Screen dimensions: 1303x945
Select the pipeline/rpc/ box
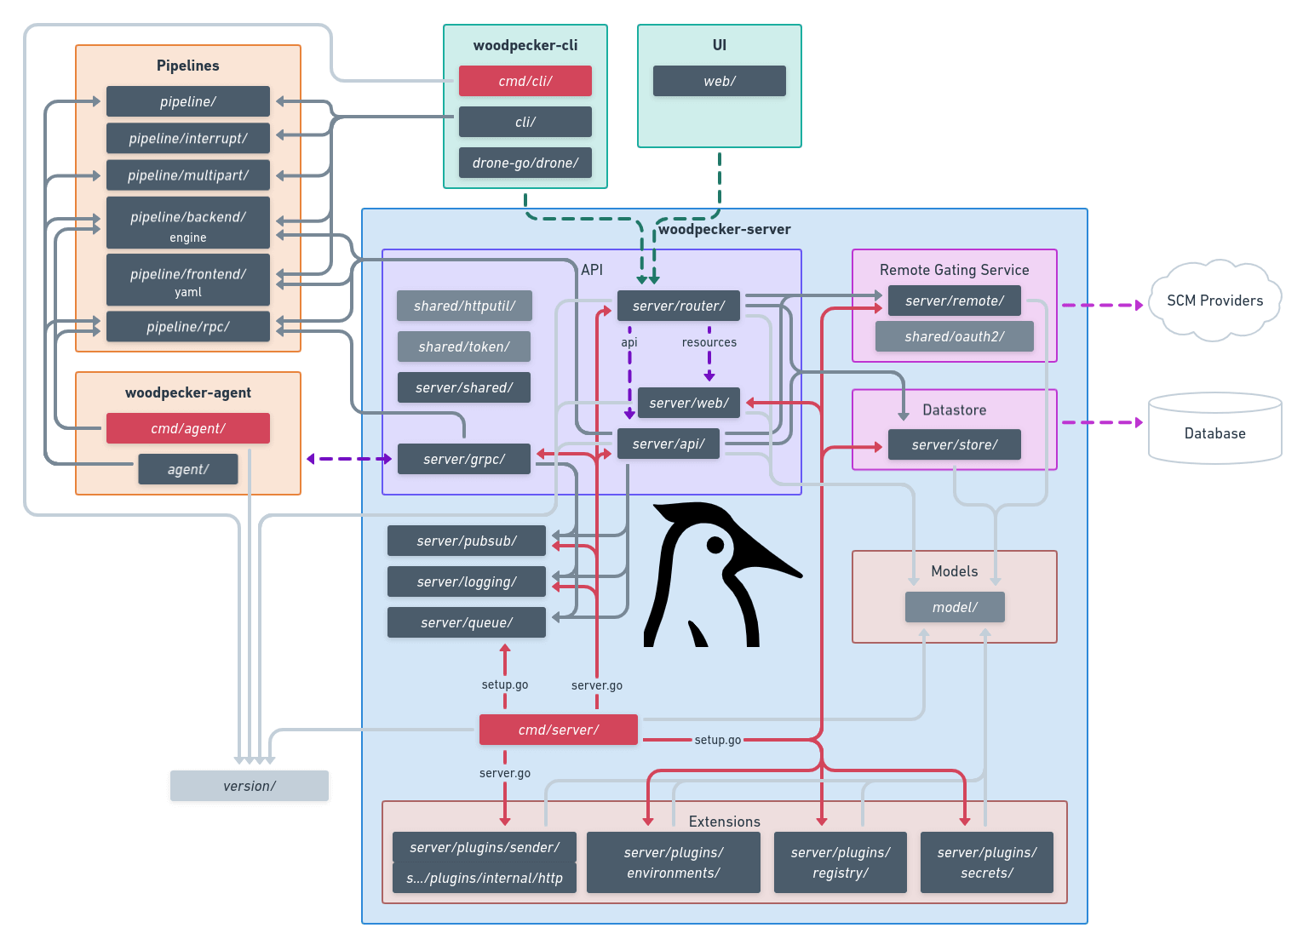[x=188, y=327]
